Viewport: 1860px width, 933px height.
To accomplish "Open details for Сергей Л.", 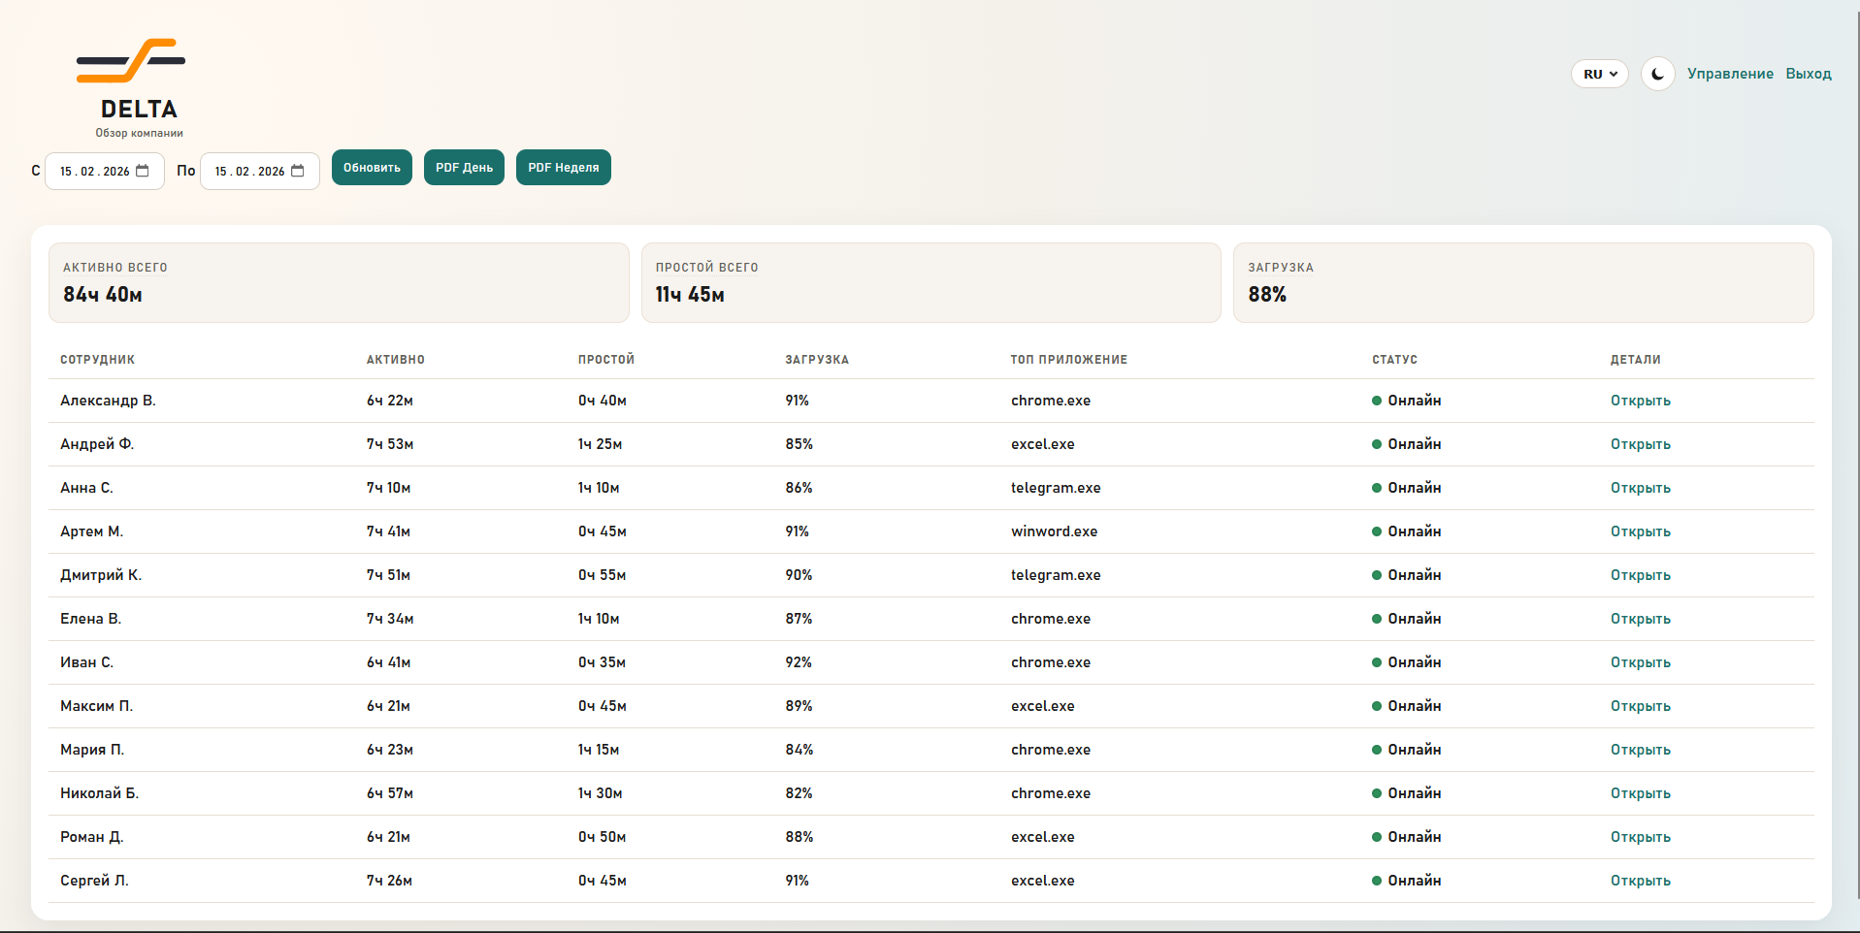I will [1640, 881].
